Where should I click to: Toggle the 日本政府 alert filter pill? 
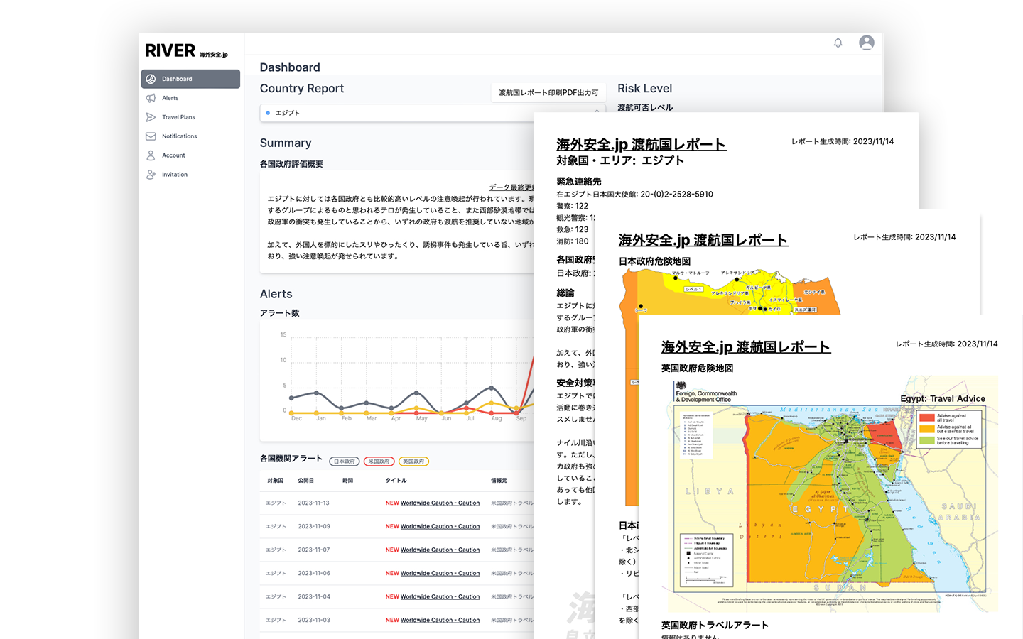click(344, 461)
